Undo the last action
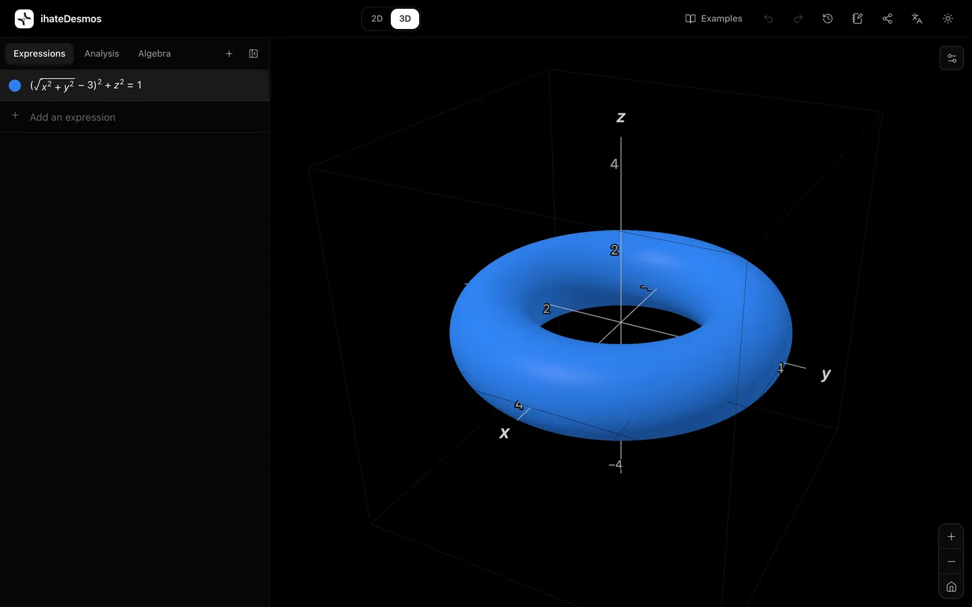Image resolution: width=972 pixels, height=607 pixels. (x=768, y=19)
